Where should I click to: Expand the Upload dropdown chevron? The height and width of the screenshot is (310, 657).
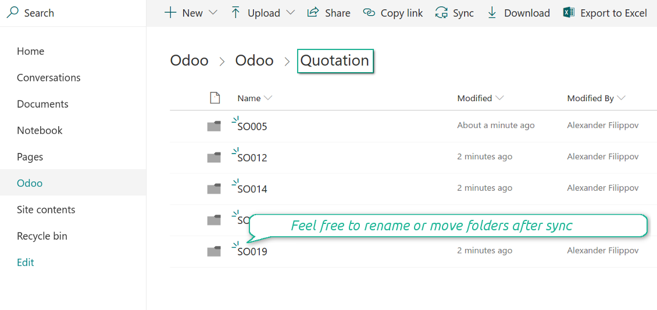pyautogui.click(x=291, y=12)
